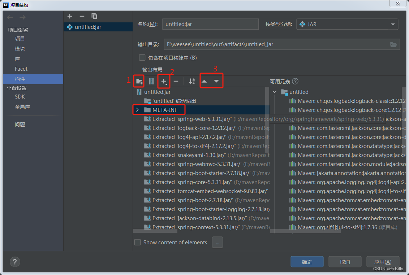Add an element using the plus icon
Image resolution: width=409 pixels, height=275 pixels.
point(164,81)
